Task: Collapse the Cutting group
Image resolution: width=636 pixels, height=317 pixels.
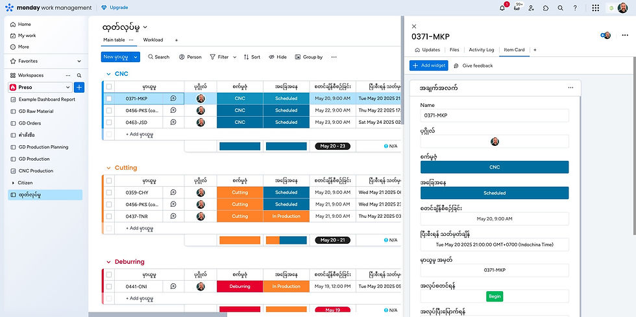Action: [x=108, y=168]
